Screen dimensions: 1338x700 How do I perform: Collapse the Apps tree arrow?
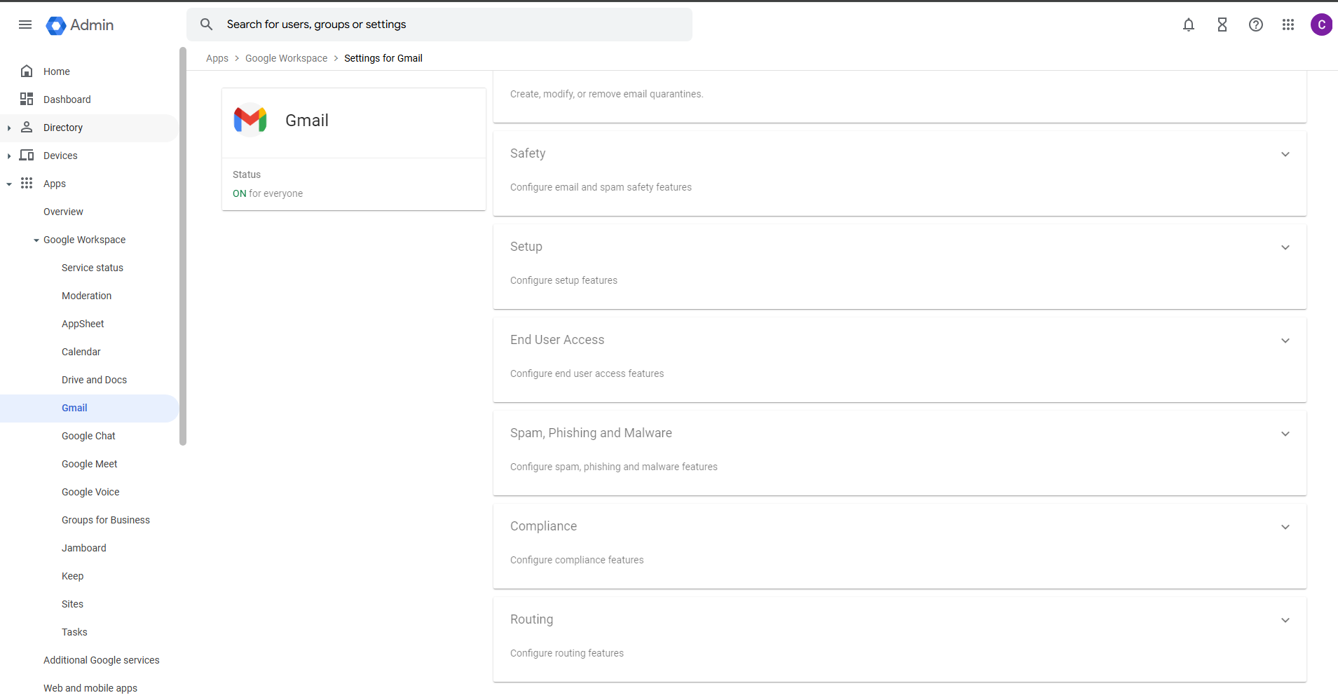tap(8, 184)
